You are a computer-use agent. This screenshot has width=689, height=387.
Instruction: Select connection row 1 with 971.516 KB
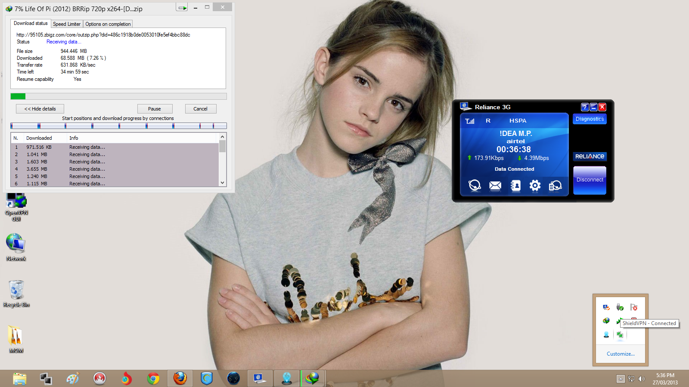tap(115, 147)
